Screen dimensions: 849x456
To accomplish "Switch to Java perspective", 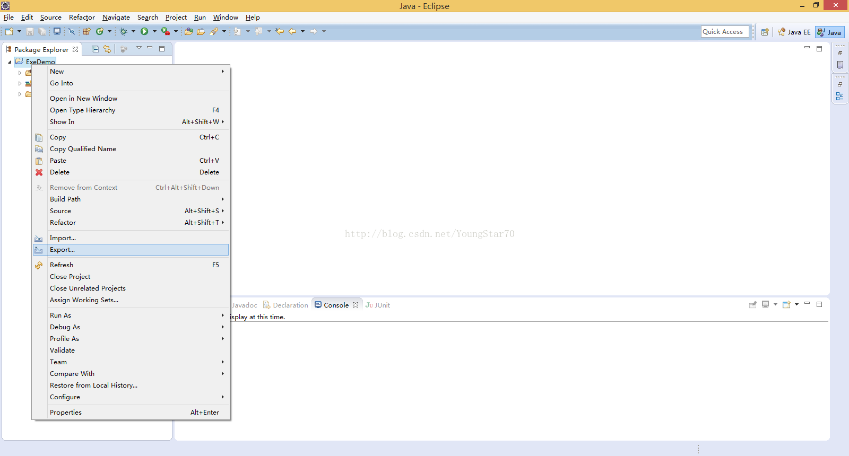I will coord(829,32).
